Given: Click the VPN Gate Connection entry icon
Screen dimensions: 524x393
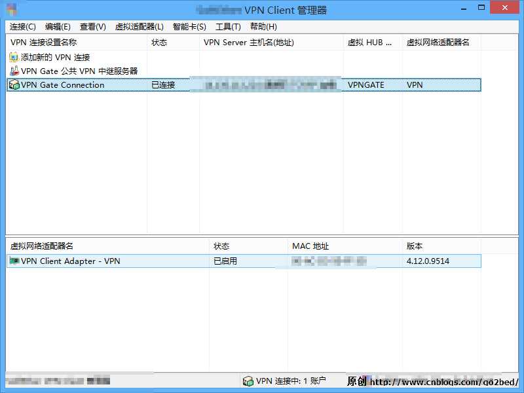Looking at the screenshot, I should [x=14, y=85].
